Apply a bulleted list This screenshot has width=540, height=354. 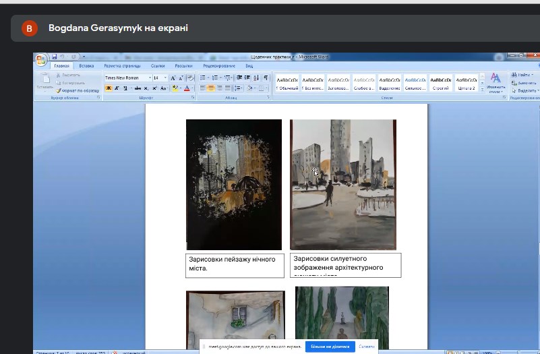pos(203,78)
